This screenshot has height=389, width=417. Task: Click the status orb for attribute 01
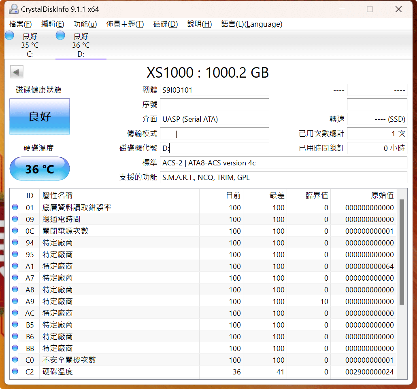(15, 207)
